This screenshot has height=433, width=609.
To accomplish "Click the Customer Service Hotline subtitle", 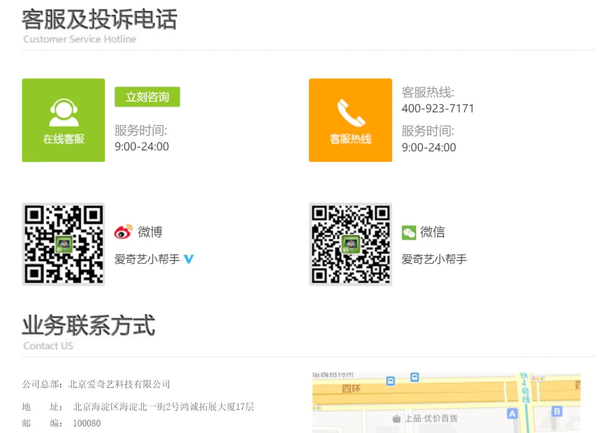I will point(79,39).
